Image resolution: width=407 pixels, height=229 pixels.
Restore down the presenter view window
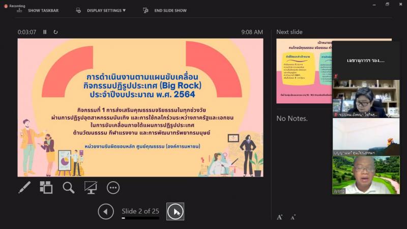(x=387, y=4)
